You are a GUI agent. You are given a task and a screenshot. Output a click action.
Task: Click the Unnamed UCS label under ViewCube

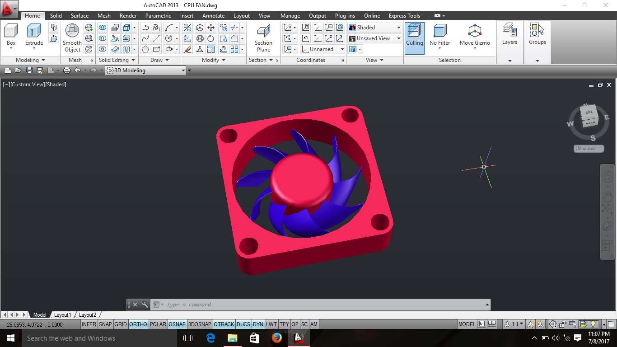pyautogui.click(x=589, y=148)
